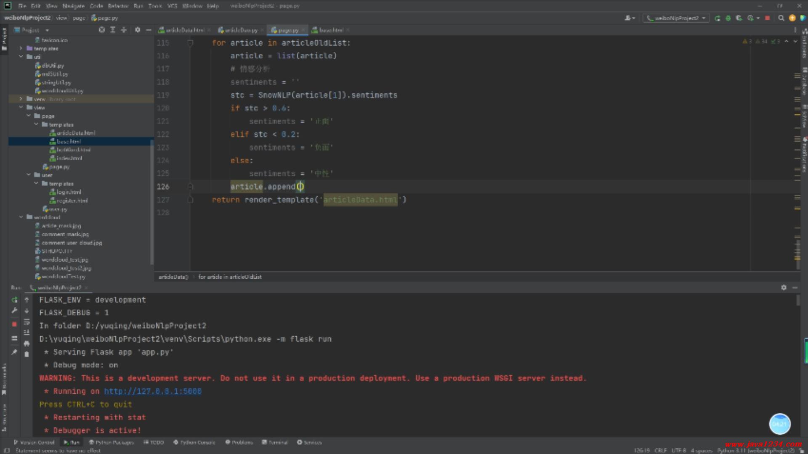Screen dimensions: 808x454
Task: Toggle scroll to end of console
Action: 27,333
